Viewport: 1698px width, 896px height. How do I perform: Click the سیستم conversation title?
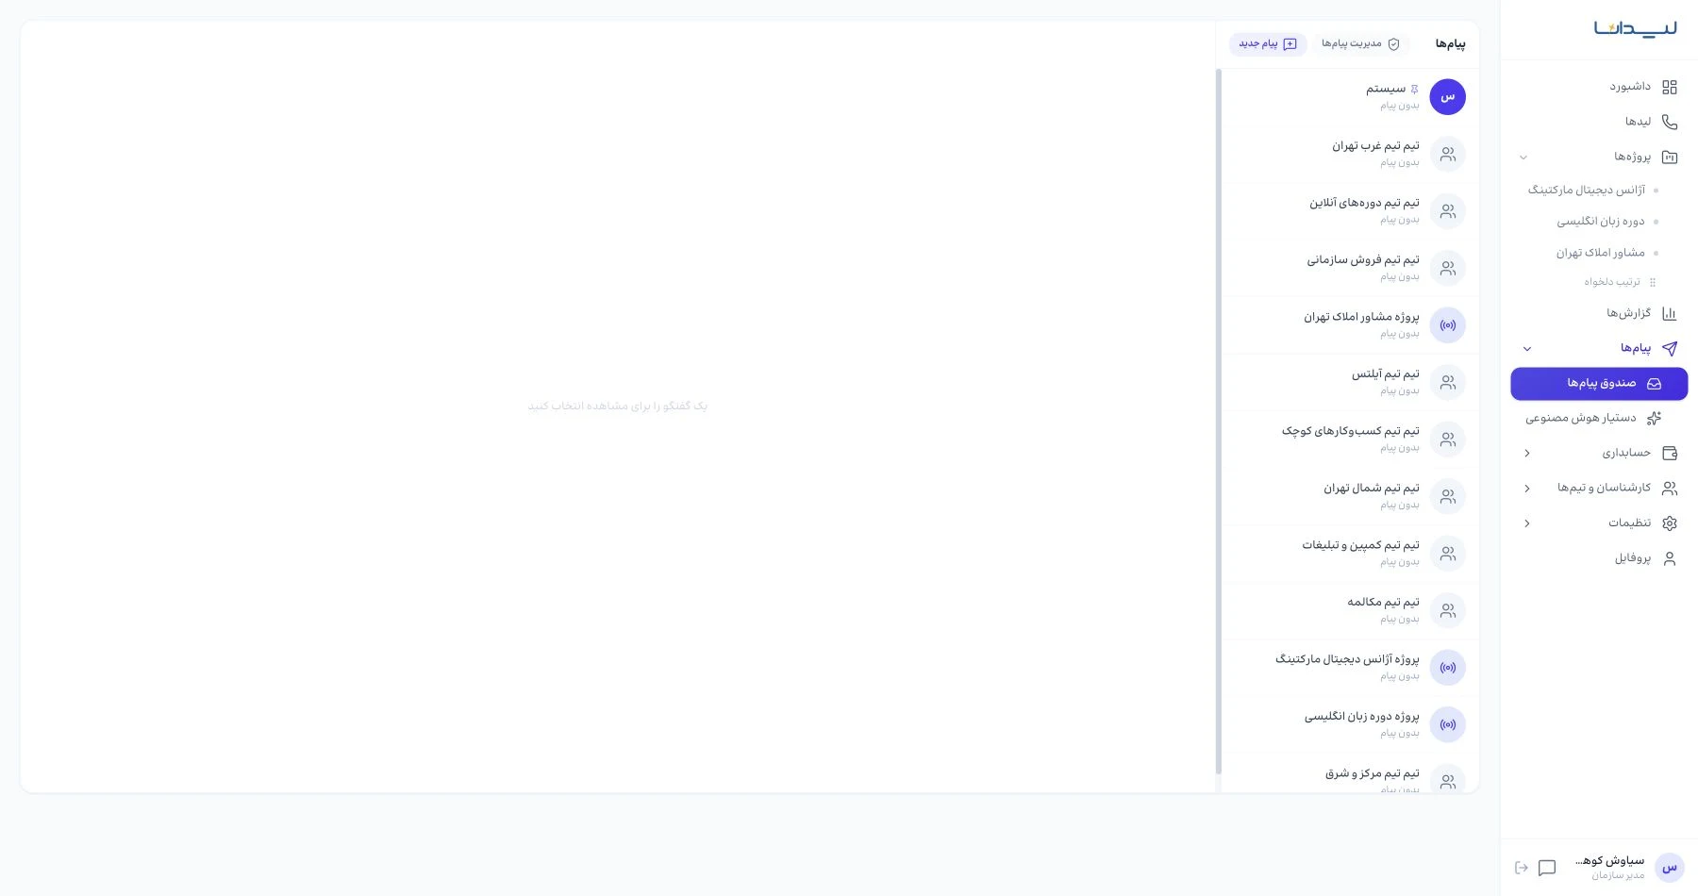tap(1386, 89)
